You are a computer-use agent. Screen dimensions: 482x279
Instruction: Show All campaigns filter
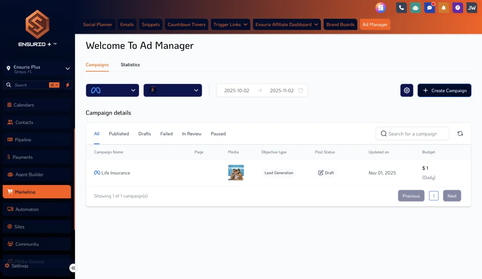[x=97, y=134]
